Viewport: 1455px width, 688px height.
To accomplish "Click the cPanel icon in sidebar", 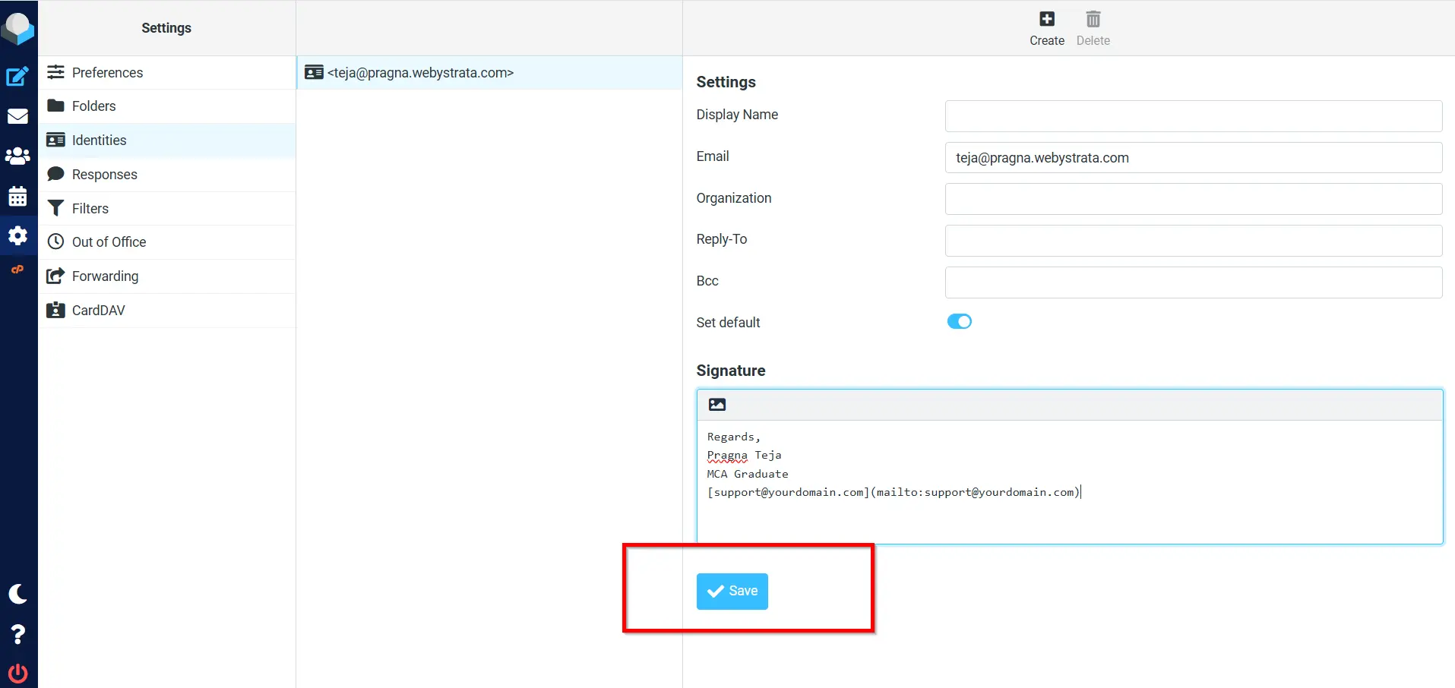I will 18,270.
